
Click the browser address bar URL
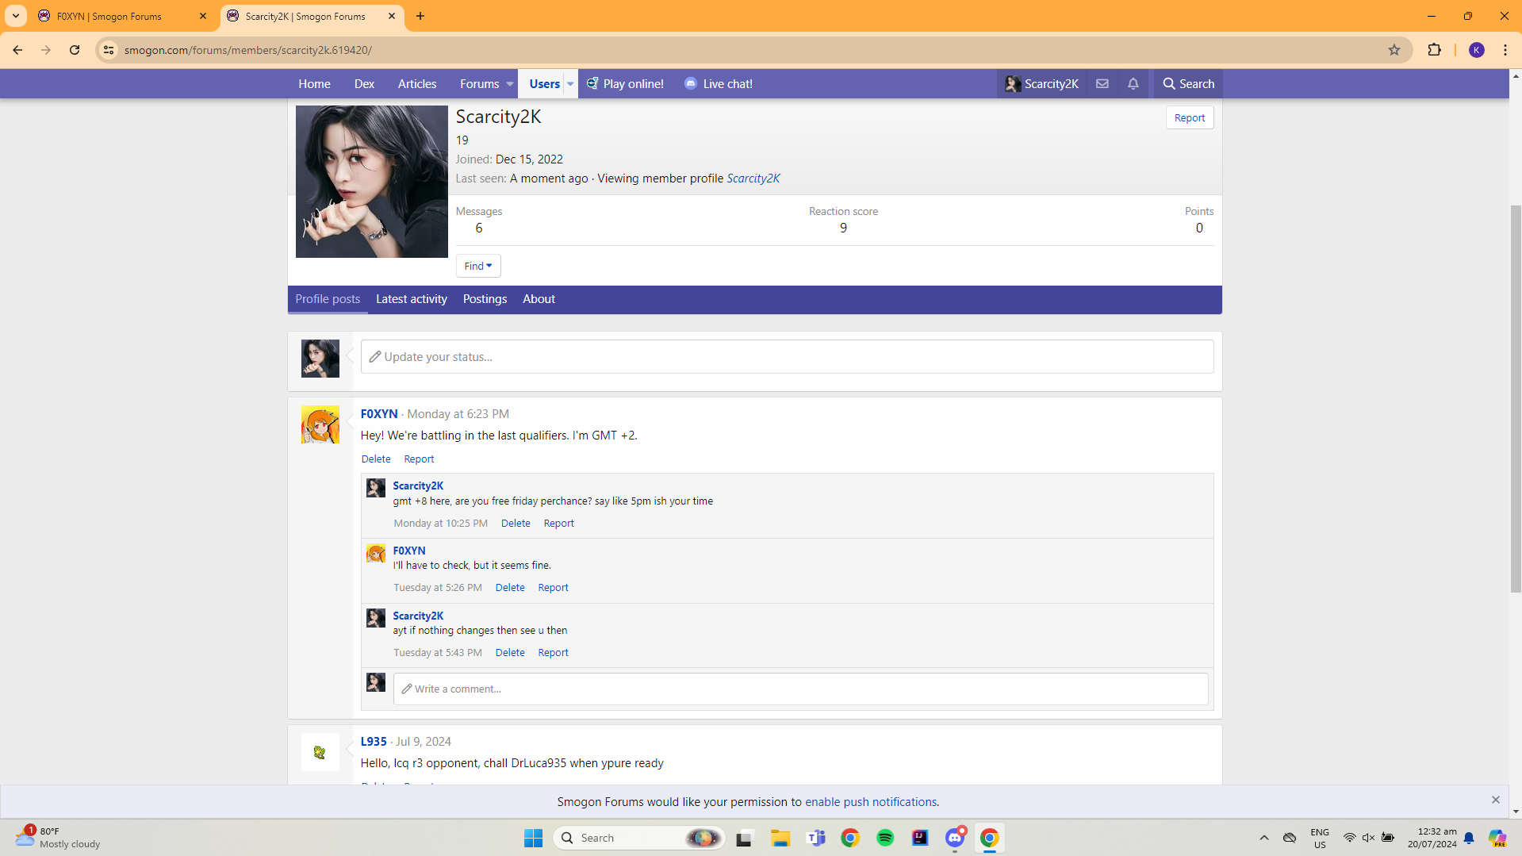coord(247,50)
